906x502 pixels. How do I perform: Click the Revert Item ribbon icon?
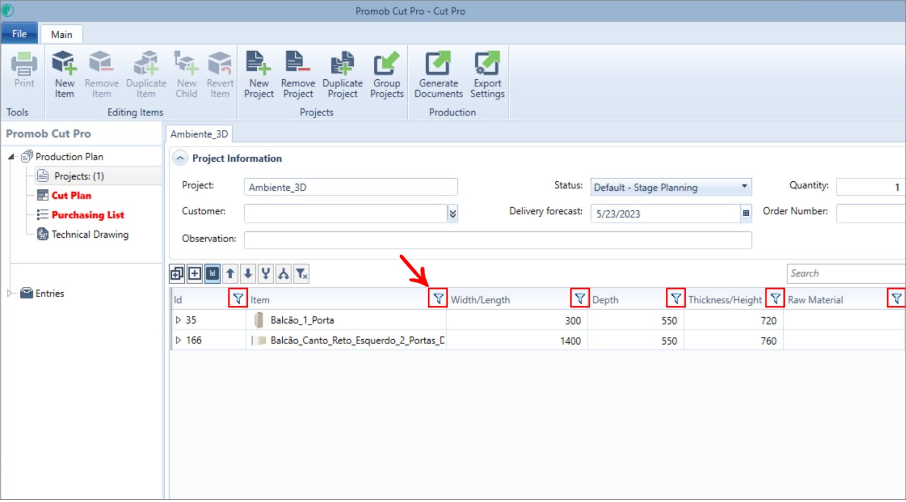coord(220,74)
